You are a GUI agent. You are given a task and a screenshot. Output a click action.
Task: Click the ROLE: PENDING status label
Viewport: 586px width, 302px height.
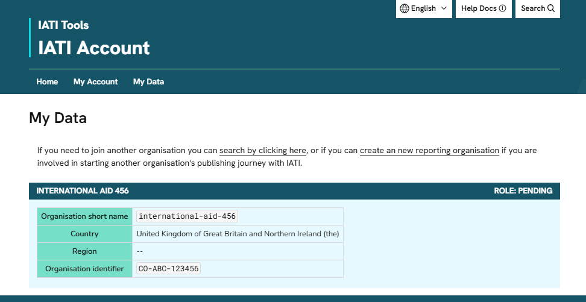[523, 191]
